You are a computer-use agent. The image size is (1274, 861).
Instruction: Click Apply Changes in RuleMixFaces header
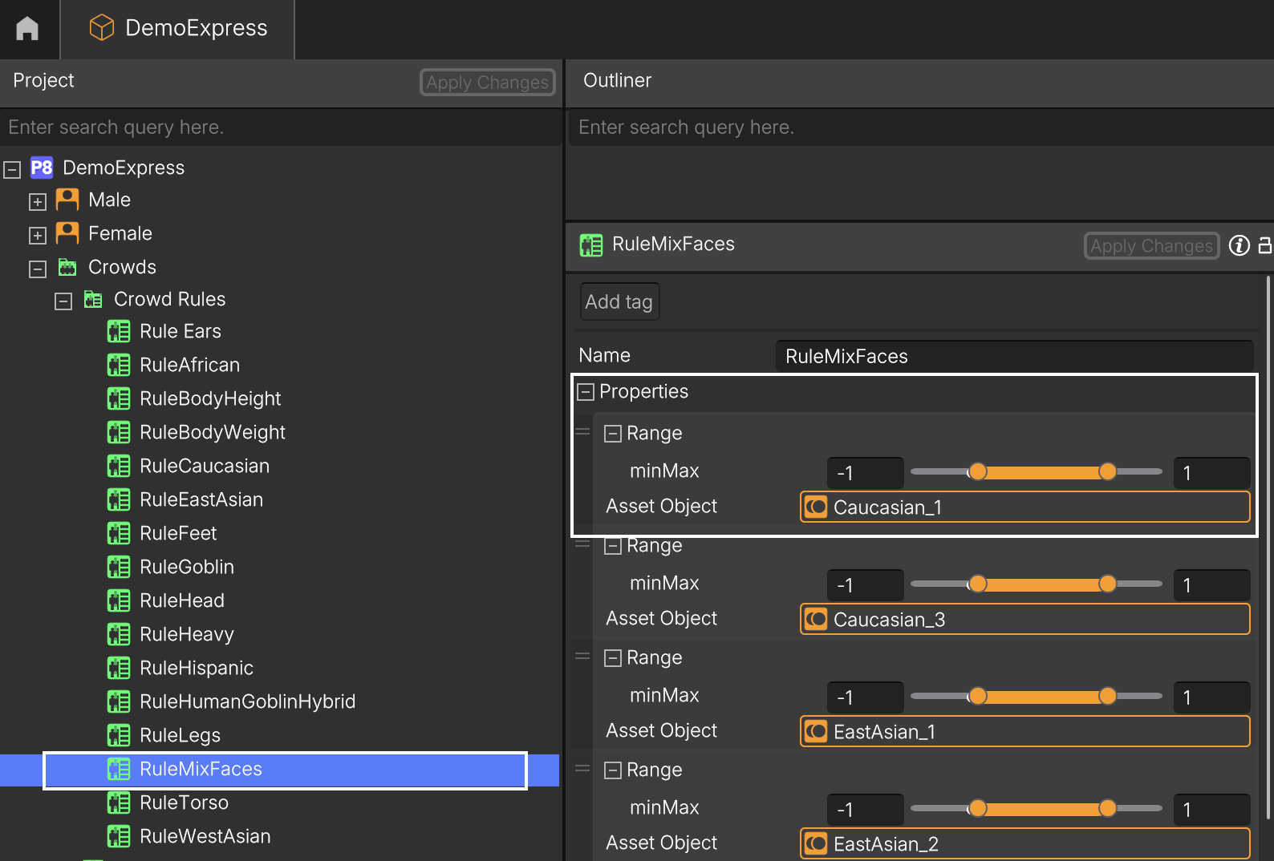pyautogui.click(x=1151, y=245)
